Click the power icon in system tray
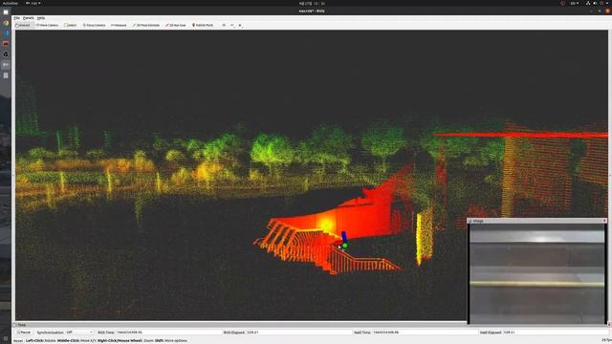The width and height of the screenshot is (612, 344). click(x=601, y=3)
